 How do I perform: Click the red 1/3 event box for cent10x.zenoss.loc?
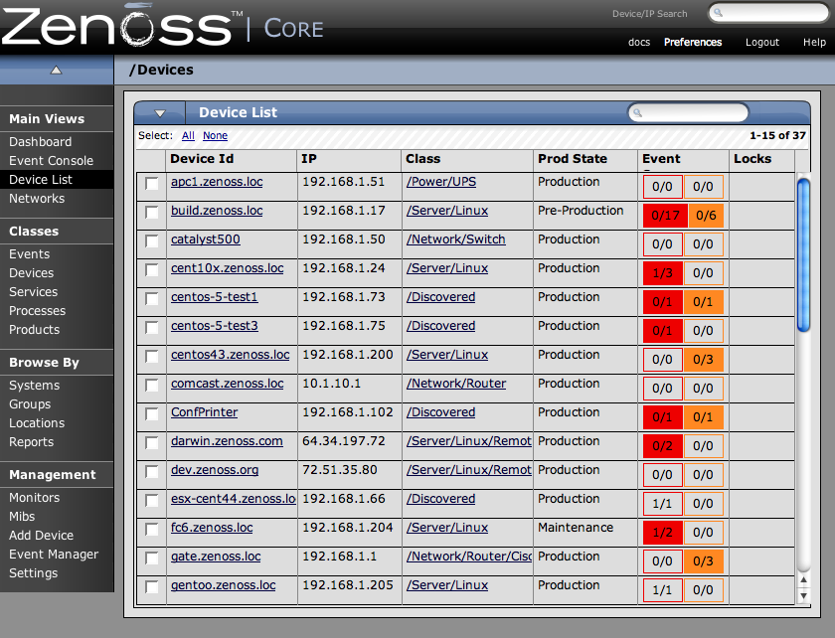click(662, 273)
